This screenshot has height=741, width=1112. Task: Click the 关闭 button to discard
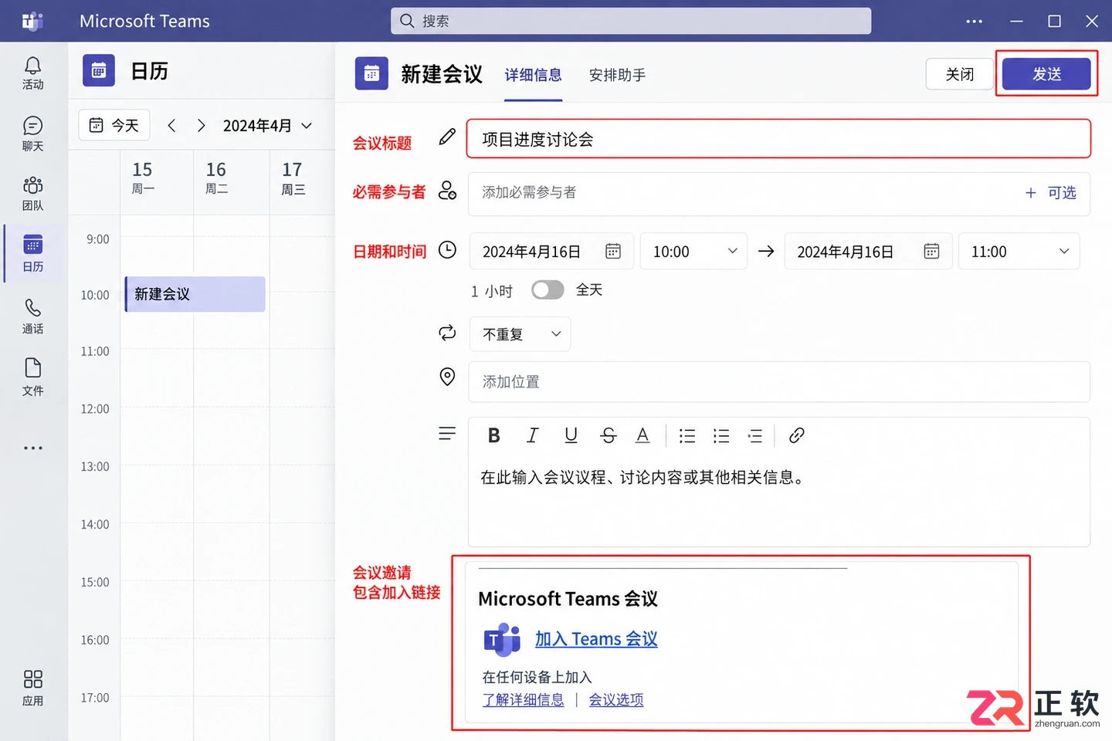point(959,74)
